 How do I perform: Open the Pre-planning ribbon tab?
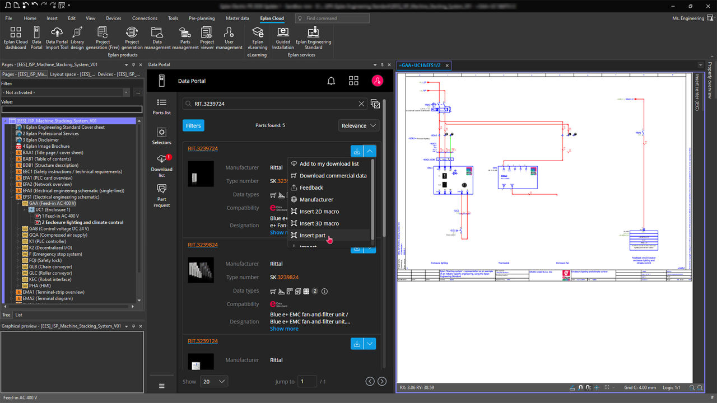click(x=202, y=18)
